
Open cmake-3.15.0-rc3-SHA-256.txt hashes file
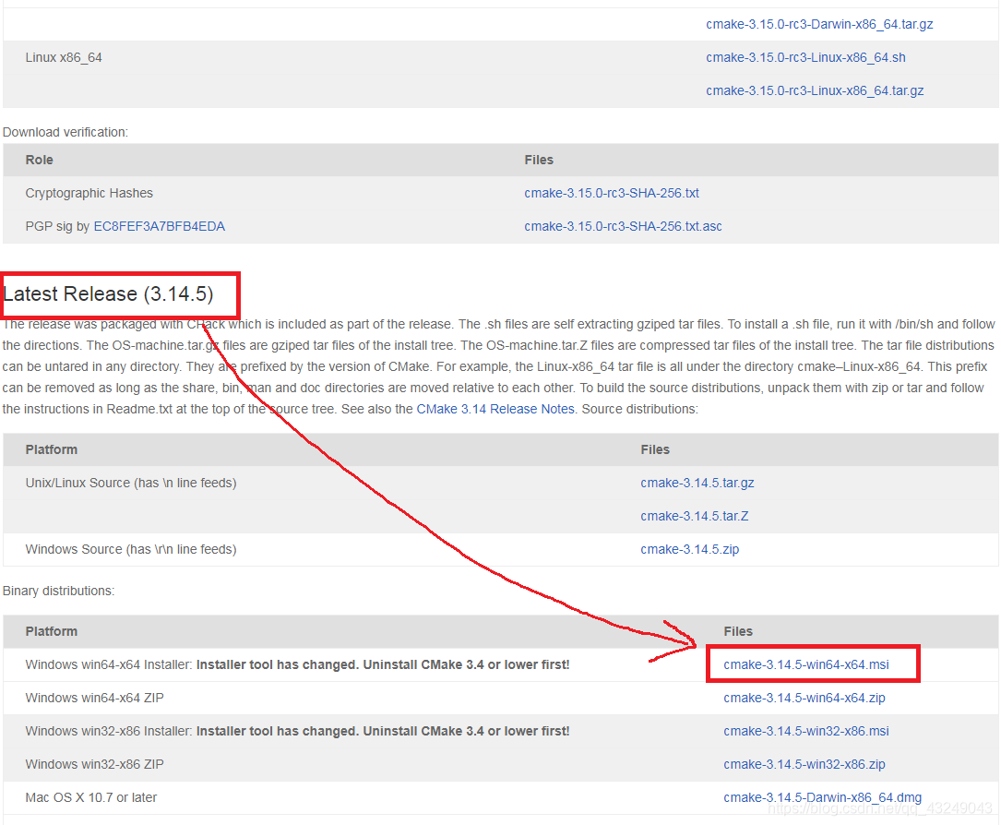point(612,193)
